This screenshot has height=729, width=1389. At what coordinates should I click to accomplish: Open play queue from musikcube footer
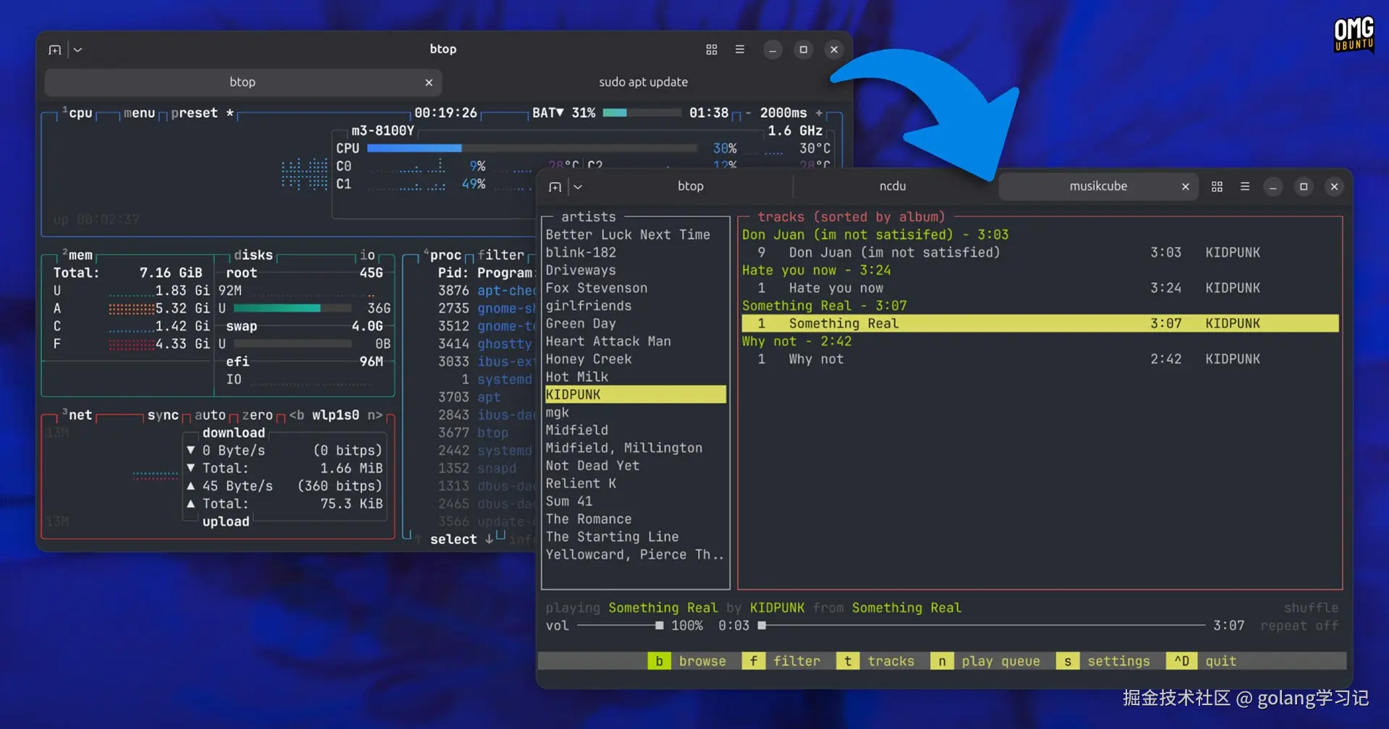tap(986, 661)
